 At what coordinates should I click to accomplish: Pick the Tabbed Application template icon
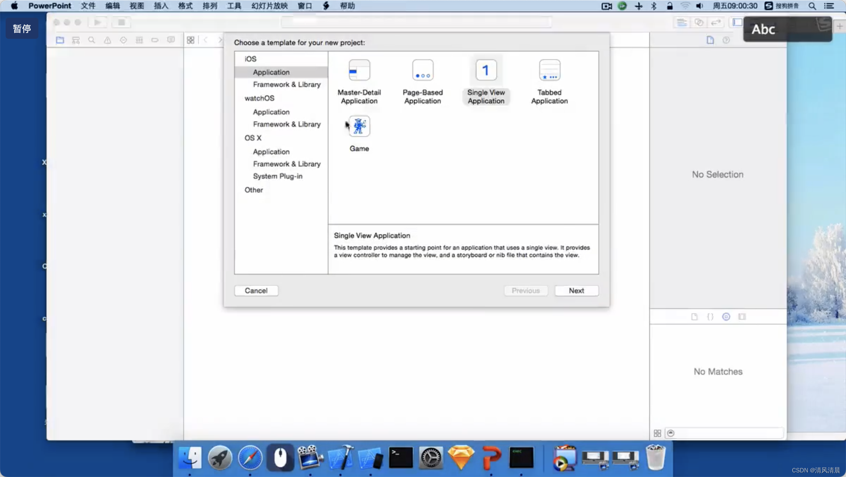pyautogui.click(x=550, y=70)
